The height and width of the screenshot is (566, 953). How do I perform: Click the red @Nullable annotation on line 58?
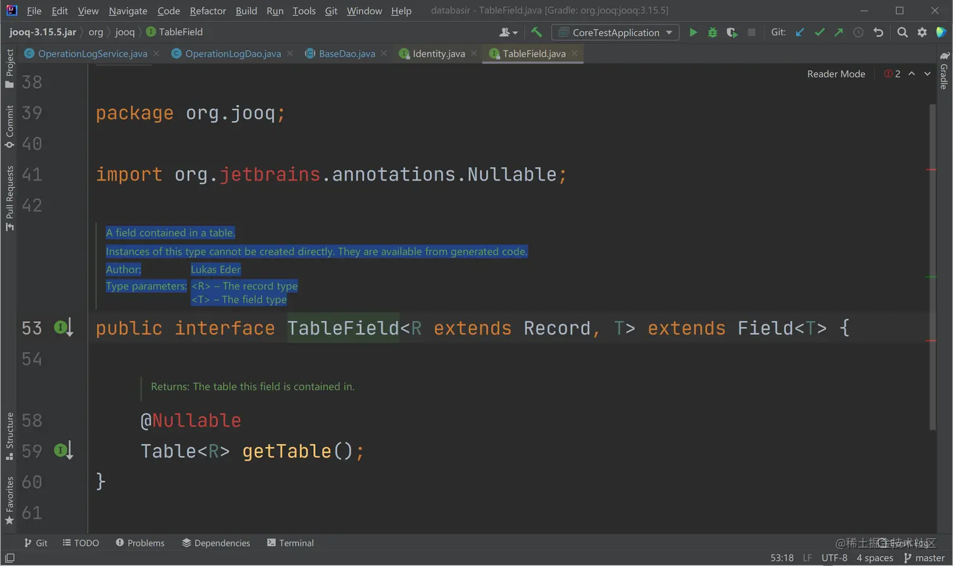point(190,420)
